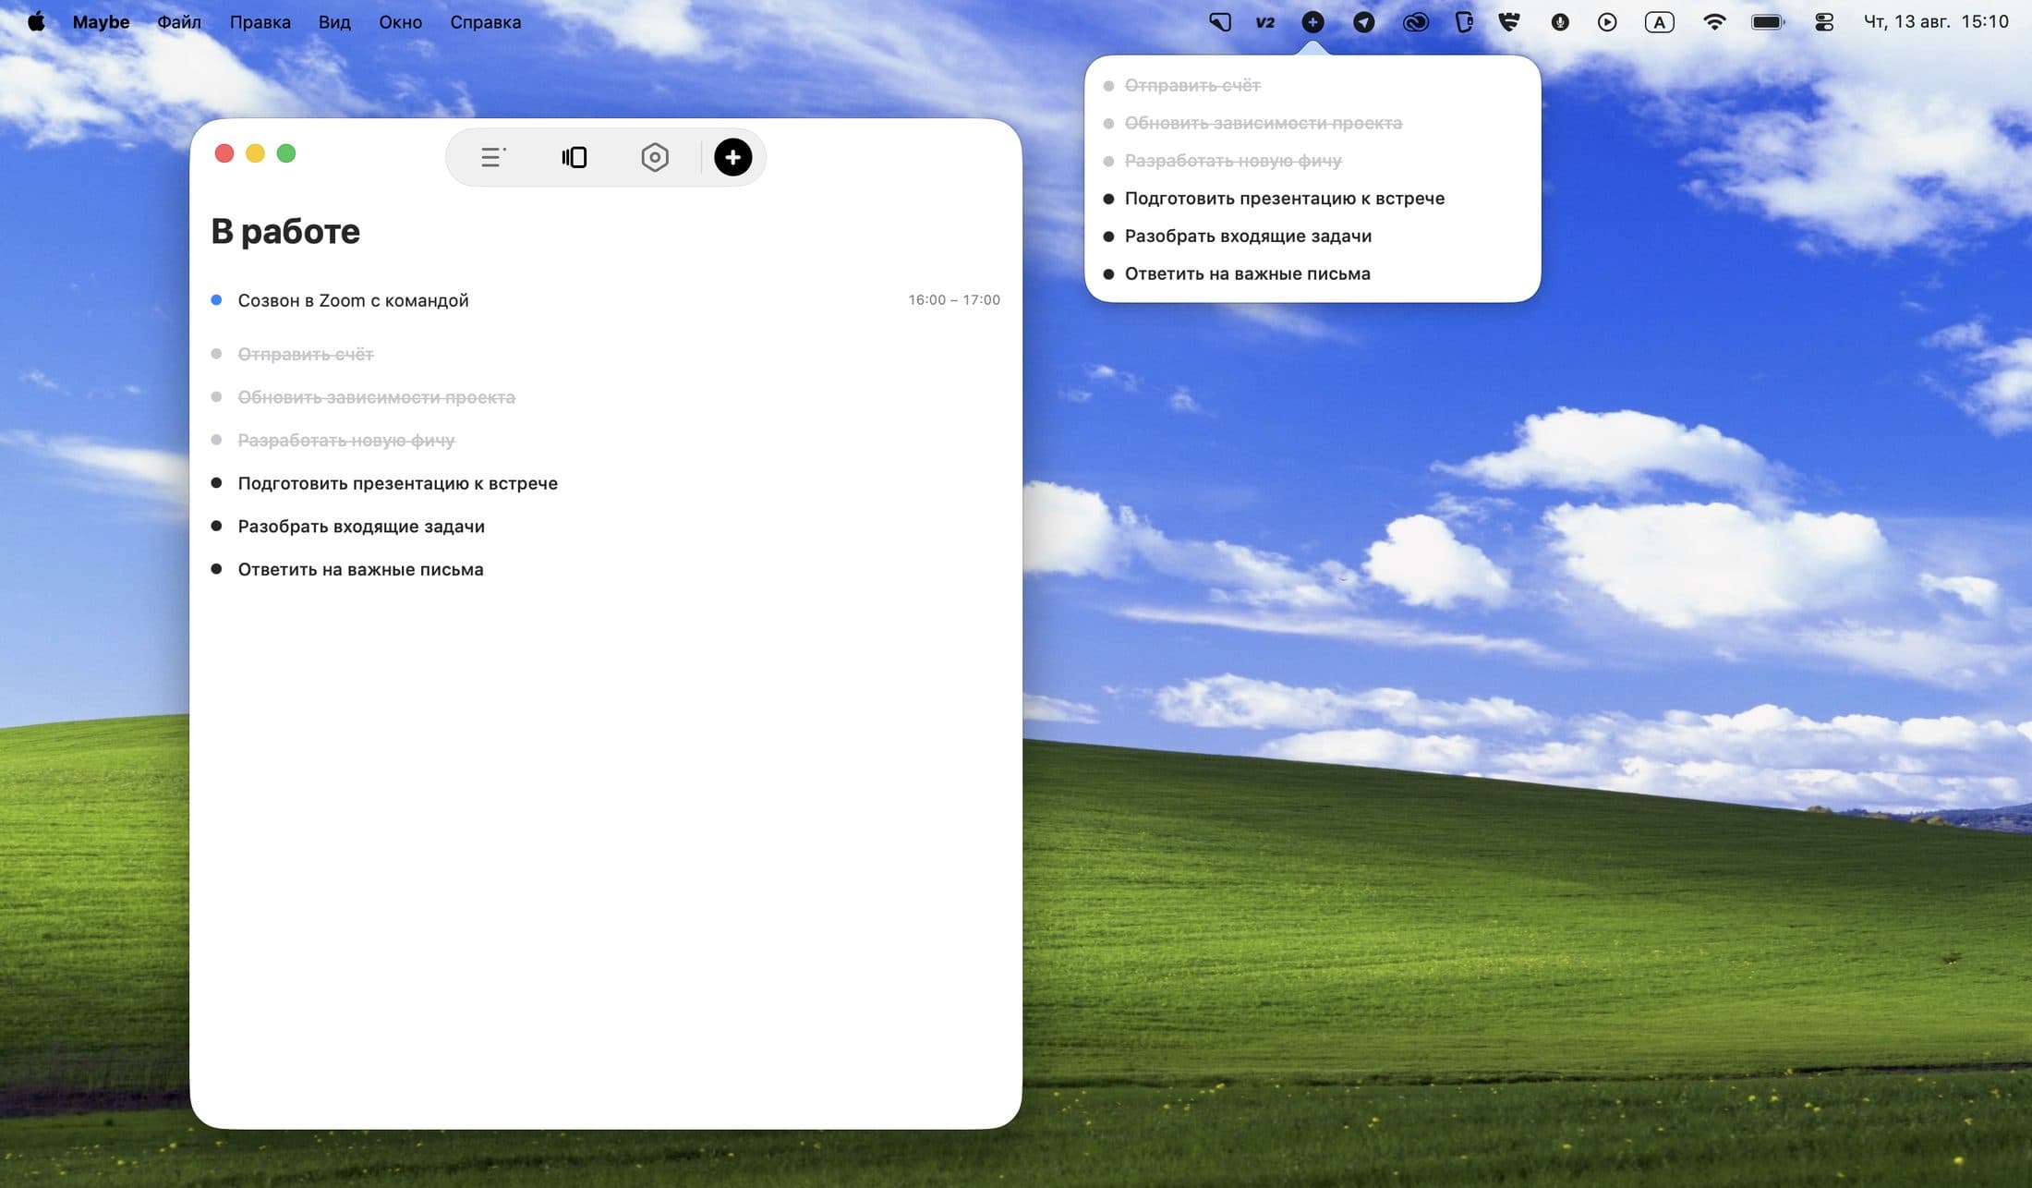The image size is (2032, 1188).
Task: Open the battery status menu
Action: (1768, 22)
